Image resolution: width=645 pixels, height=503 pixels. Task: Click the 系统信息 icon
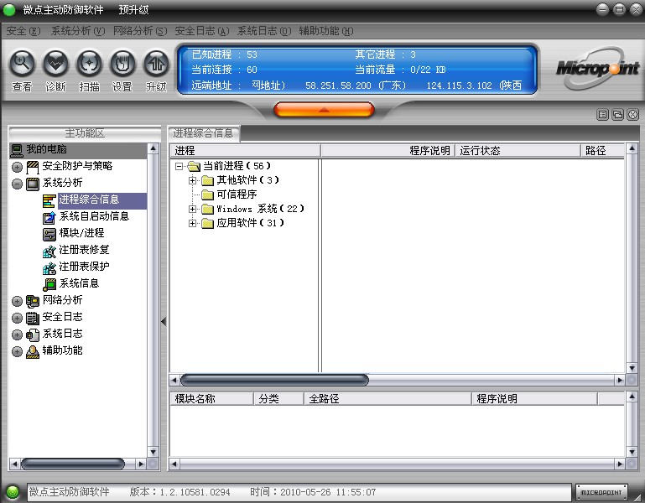[x=49, y=284]
